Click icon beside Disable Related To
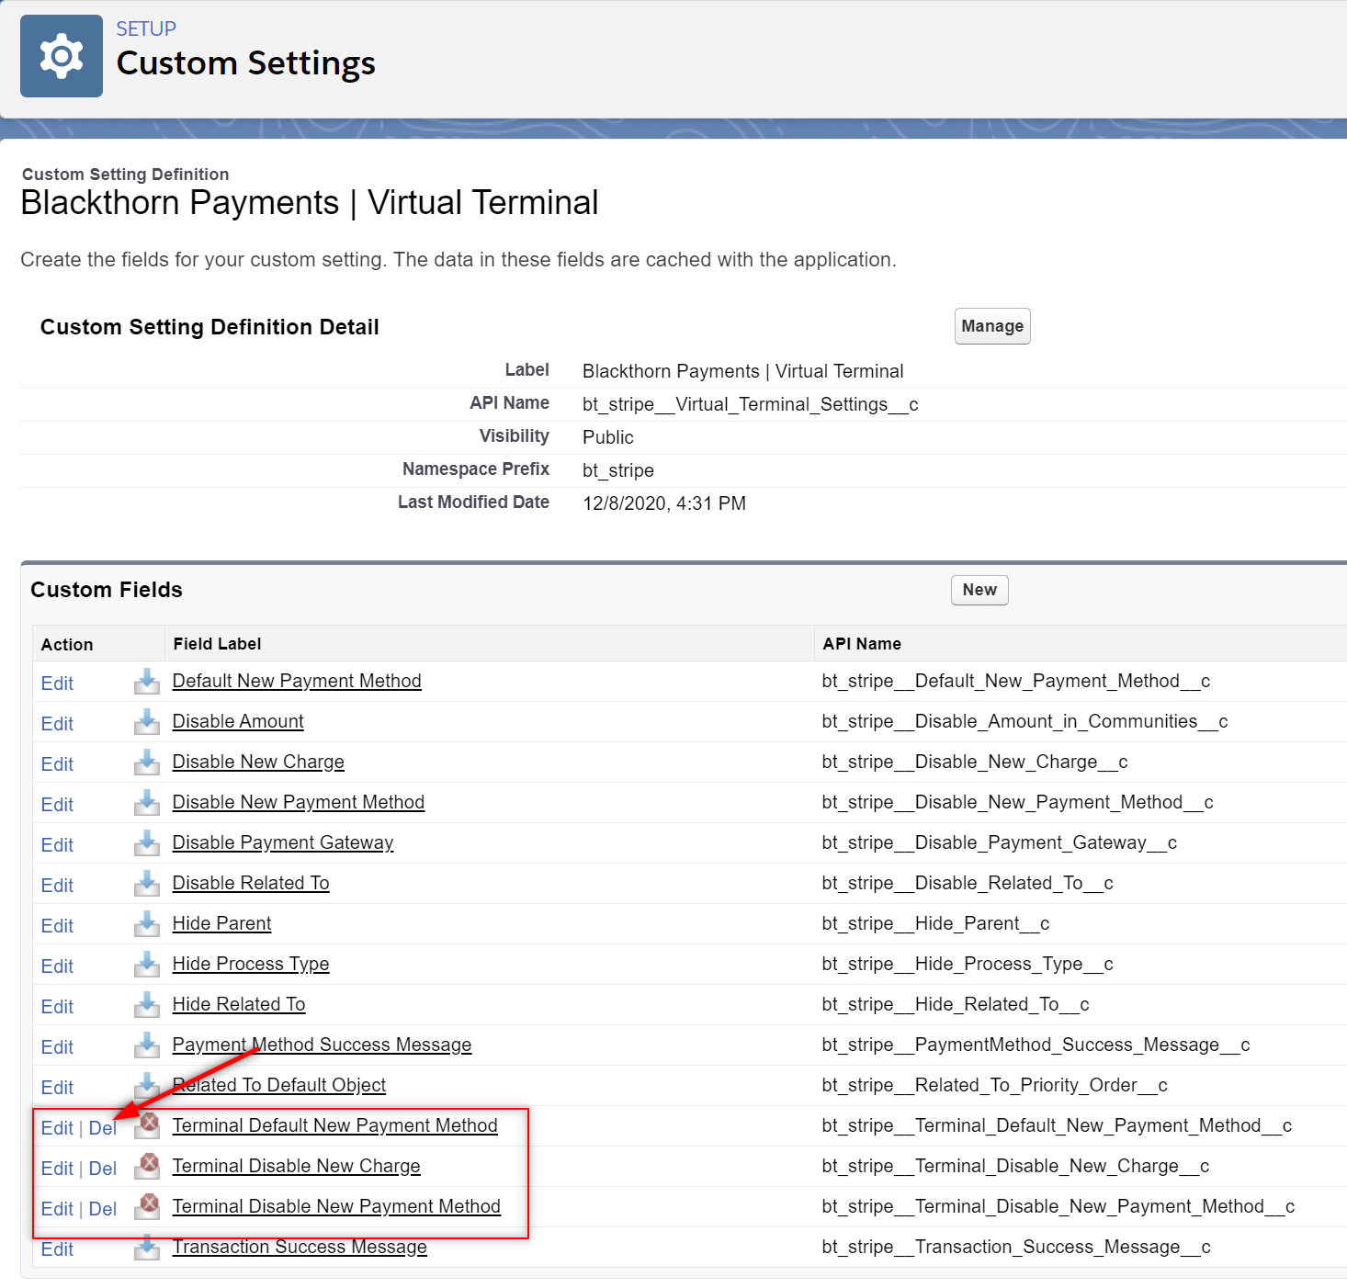Image resolution: width=1347 pixels, height=1288 pixels. [x=147, y=884]
